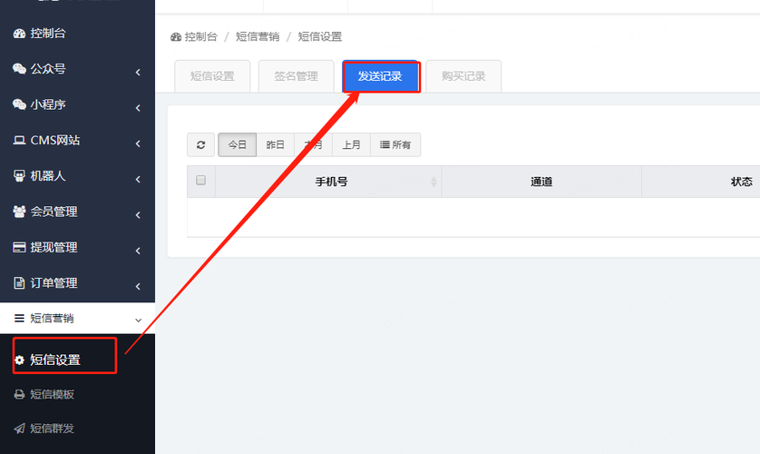Screen dimensions: 760x454
Task: Collapse the 短信营销 menu chevron
Action: [138, 321]
